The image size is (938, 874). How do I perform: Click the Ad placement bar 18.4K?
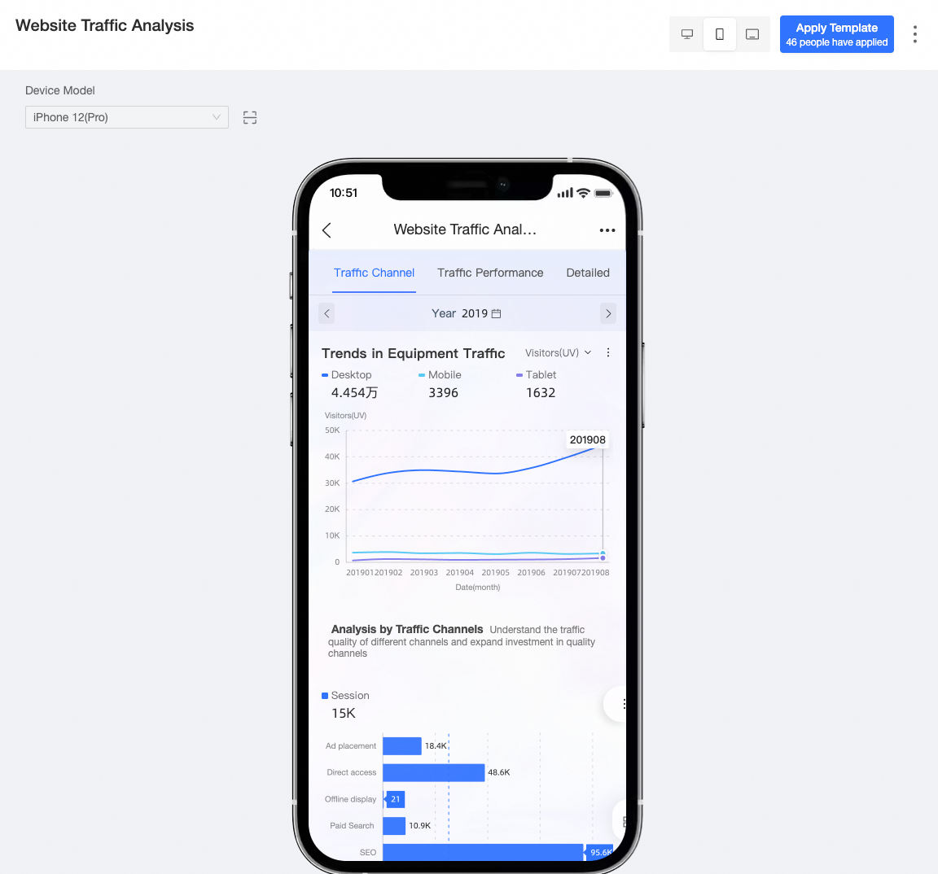(402, 746)
